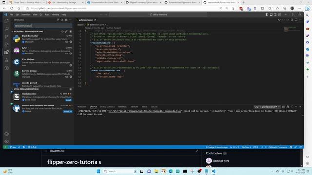Viewport: 312px width, 175px height.
Task: Clear extensions search results icon
Action: pos(66,20)
